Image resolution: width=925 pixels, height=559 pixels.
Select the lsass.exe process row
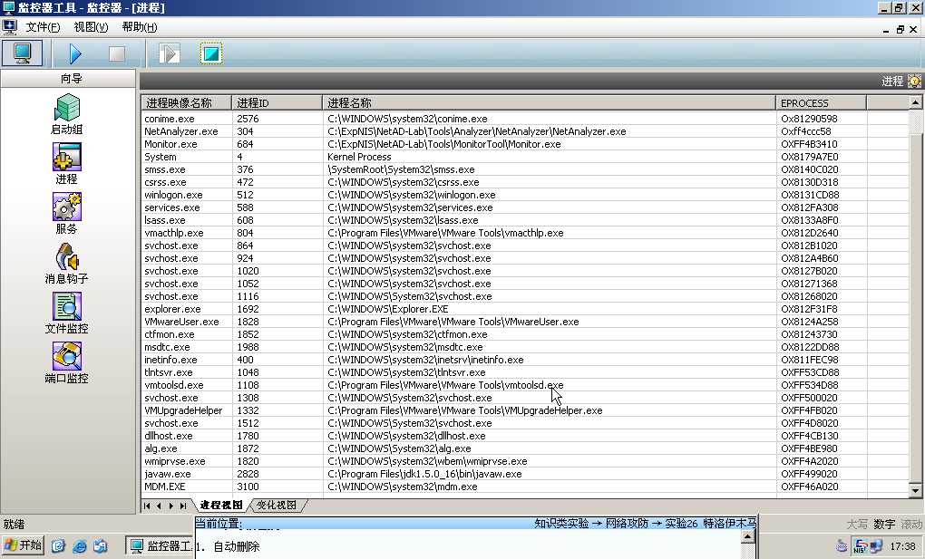click(525, 220)
